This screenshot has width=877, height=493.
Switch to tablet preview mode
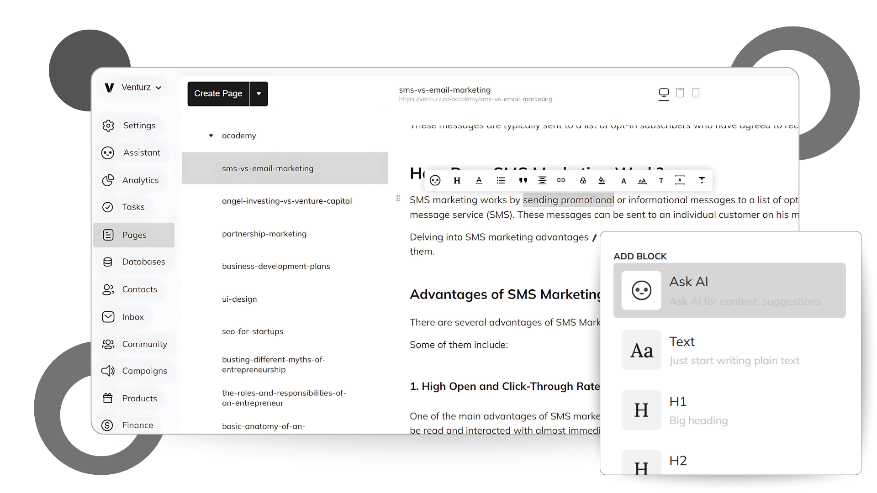pyautogui.click(x=680, y=93)
